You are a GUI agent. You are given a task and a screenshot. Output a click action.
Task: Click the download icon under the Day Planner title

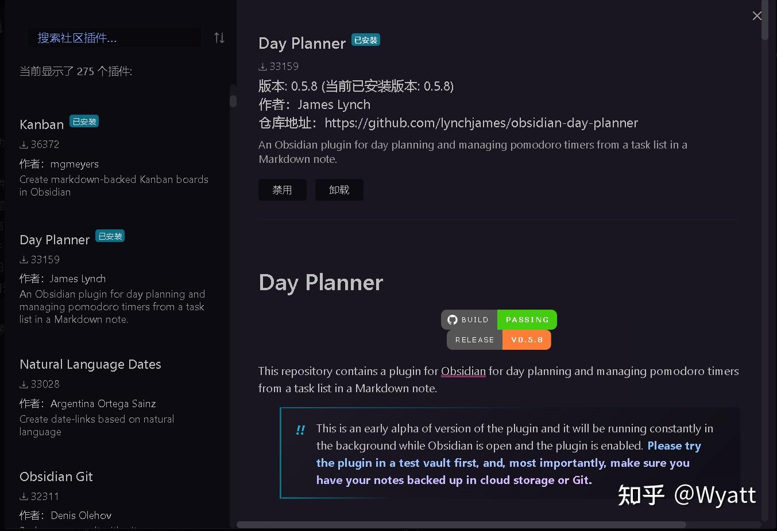point(262,67)
